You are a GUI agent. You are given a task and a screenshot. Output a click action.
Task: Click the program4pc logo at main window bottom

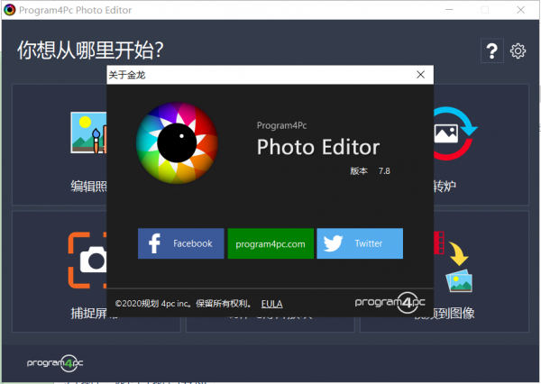click(x=55, y=363)
